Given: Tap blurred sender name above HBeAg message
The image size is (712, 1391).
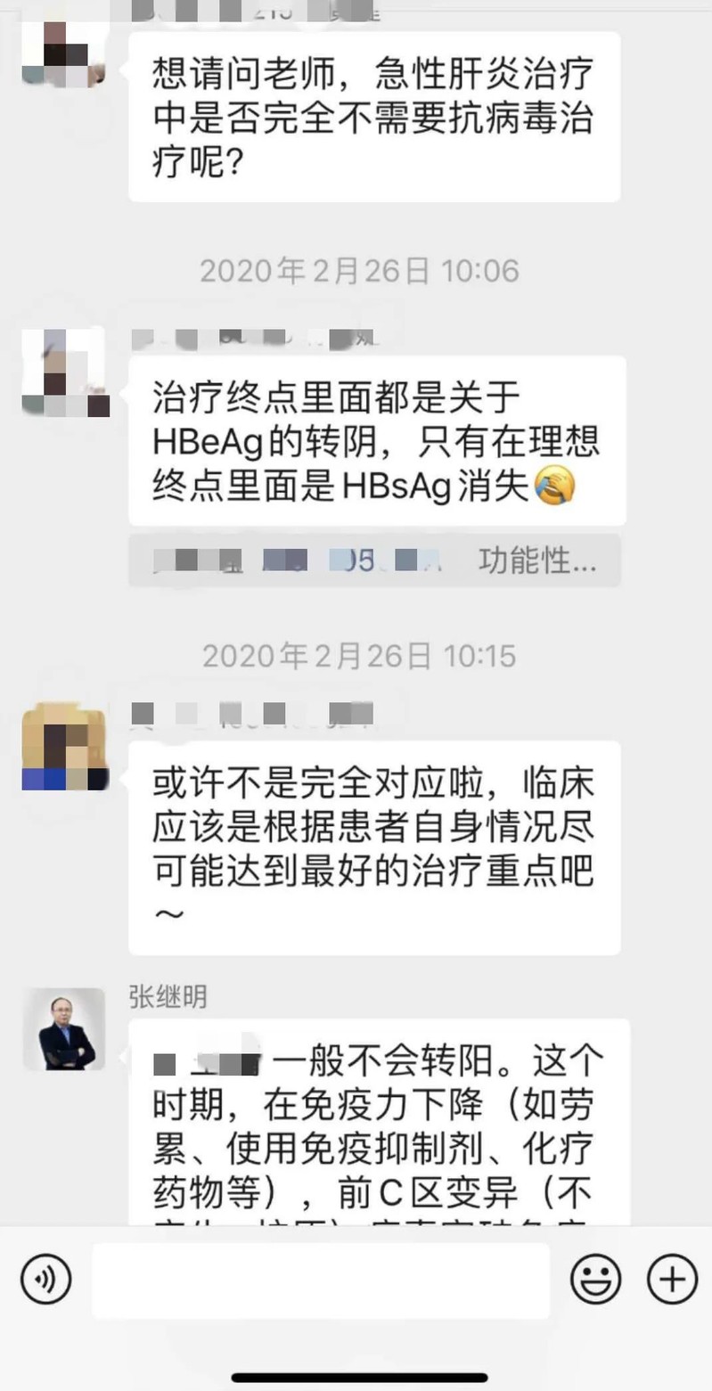Looking at the screenshot, I should (256, 339).
